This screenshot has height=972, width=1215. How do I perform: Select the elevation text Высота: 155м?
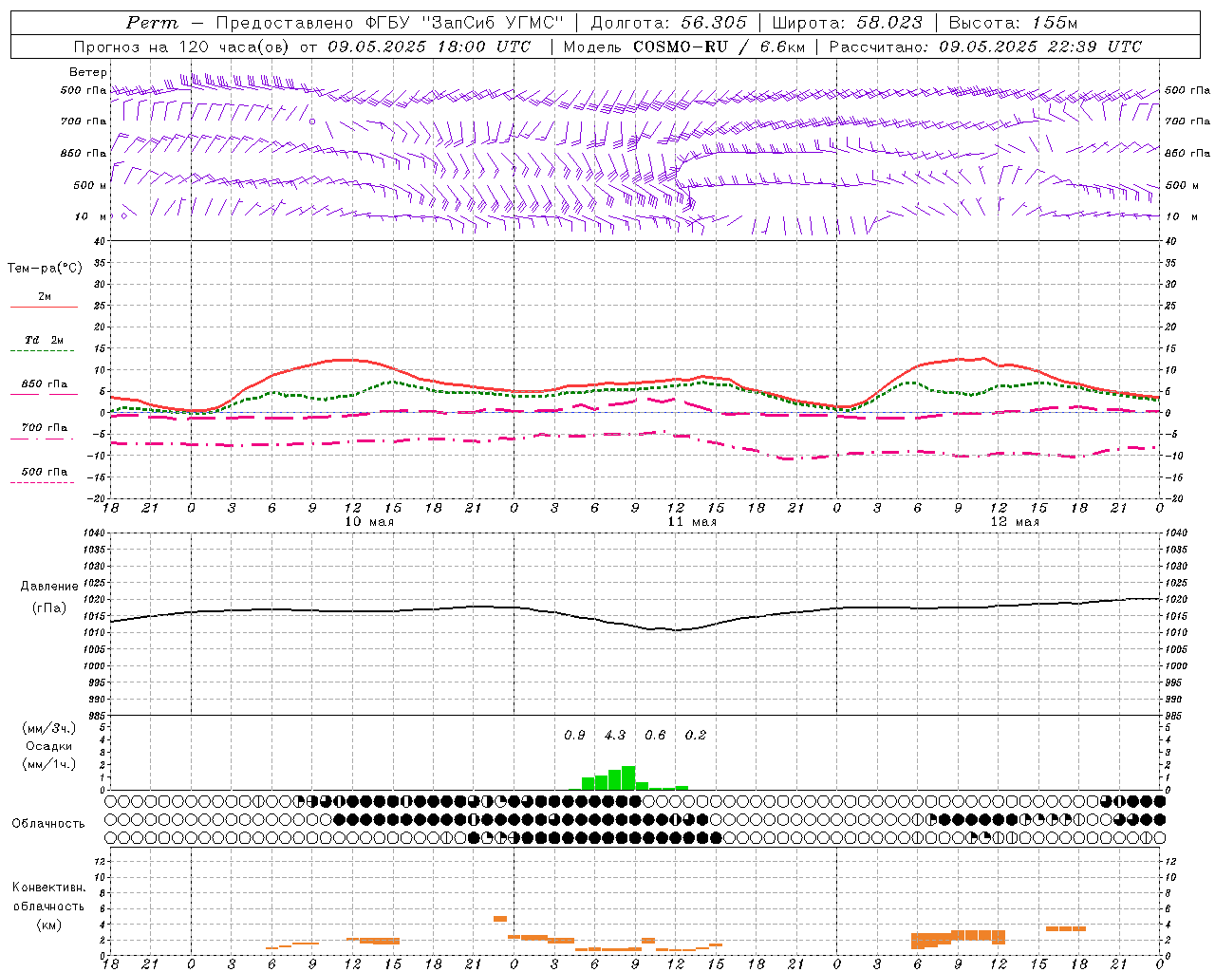tap(1013, 23)
